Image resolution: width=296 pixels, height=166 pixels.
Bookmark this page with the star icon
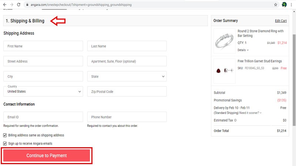tap(276, 5)
